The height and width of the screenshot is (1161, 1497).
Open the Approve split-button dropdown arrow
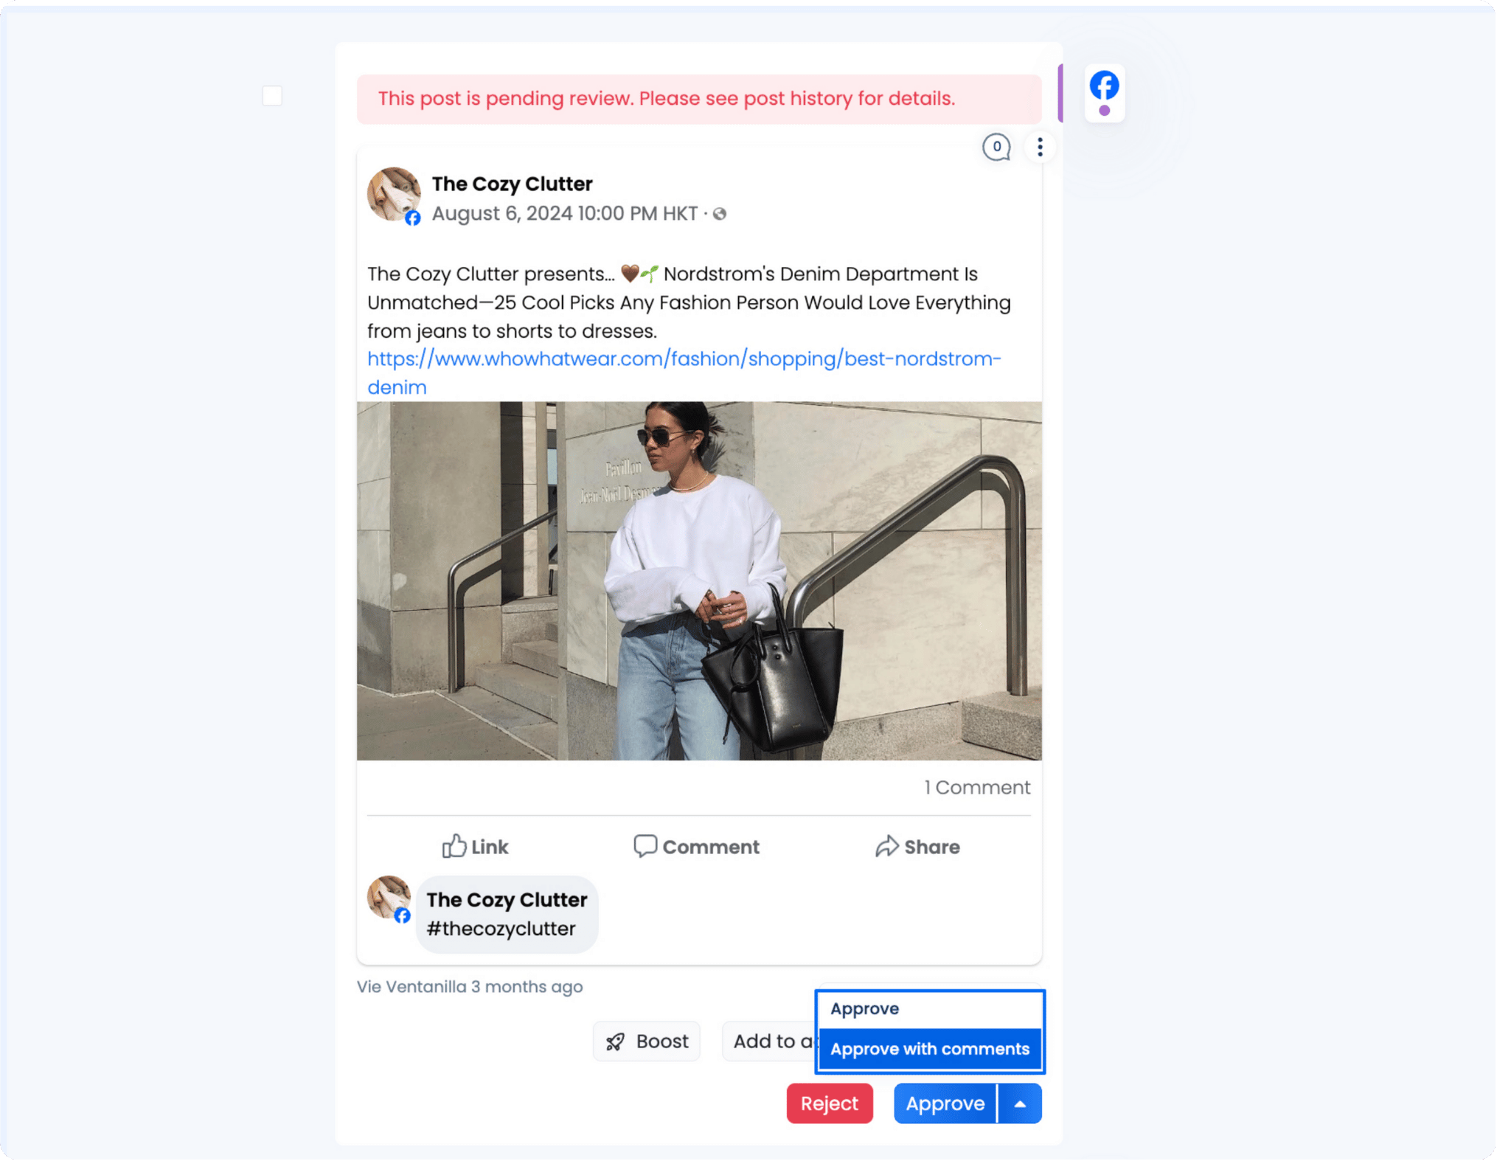click(1020, 1103)
